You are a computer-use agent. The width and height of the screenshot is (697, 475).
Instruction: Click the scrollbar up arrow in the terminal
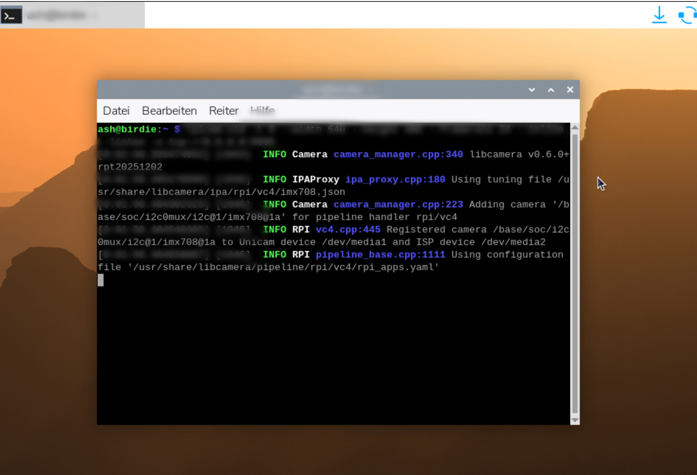[575, 128]
